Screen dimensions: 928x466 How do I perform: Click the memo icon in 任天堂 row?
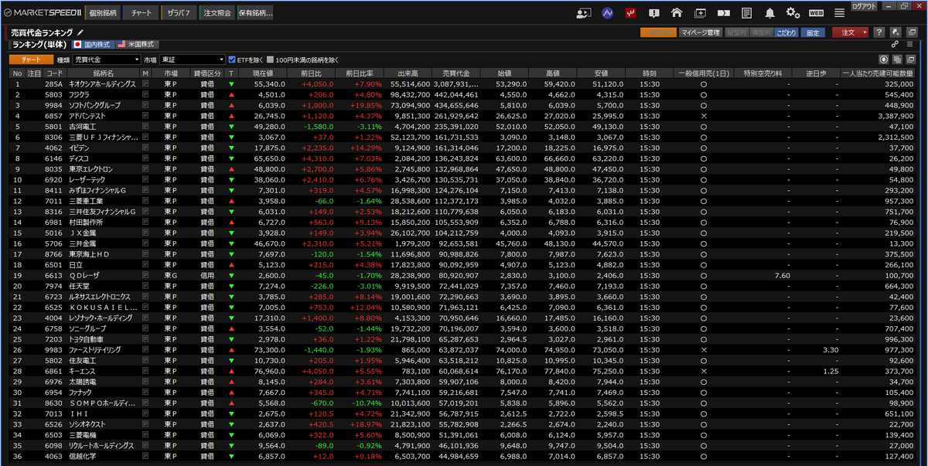(145, 286)
